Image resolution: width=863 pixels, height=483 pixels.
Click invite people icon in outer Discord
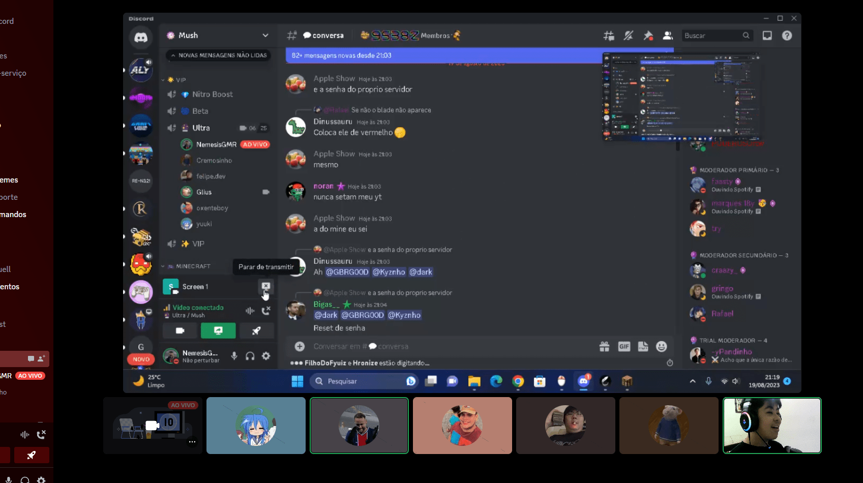pos(41,359)
